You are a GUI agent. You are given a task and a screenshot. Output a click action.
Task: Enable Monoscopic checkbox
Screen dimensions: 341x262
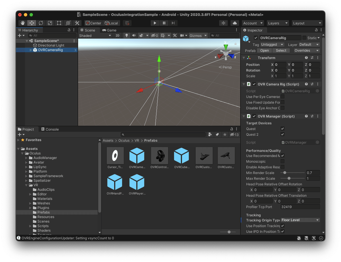click(x=282, y=161)
